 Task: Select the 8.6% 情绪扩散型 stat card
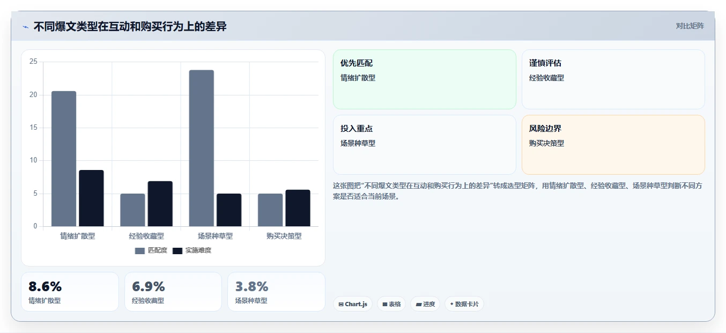70,292
